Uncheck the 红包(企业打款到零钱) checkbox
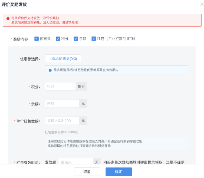The height and width of the screenshot is (178, 204). coord(94,39)
